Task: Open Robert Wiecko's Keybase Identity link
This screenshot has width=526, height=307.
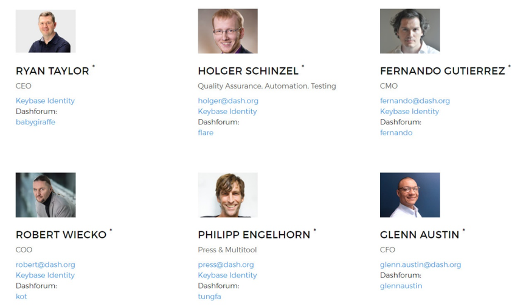Action: coord(45,275)
